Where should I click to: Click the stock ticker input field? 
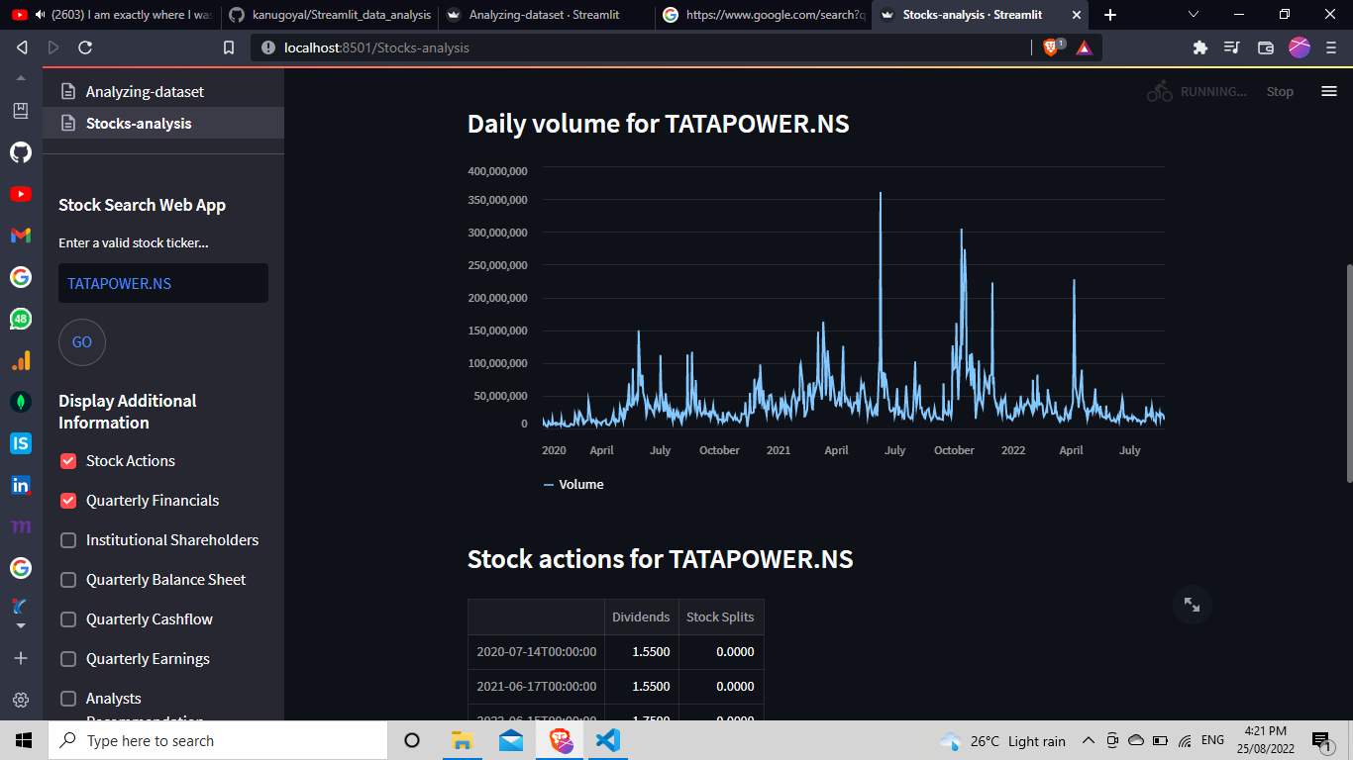coord(163,283)
